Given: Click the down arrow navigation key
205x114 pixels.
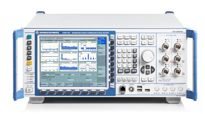Looking at the screenshot, I should coord(148,72).
